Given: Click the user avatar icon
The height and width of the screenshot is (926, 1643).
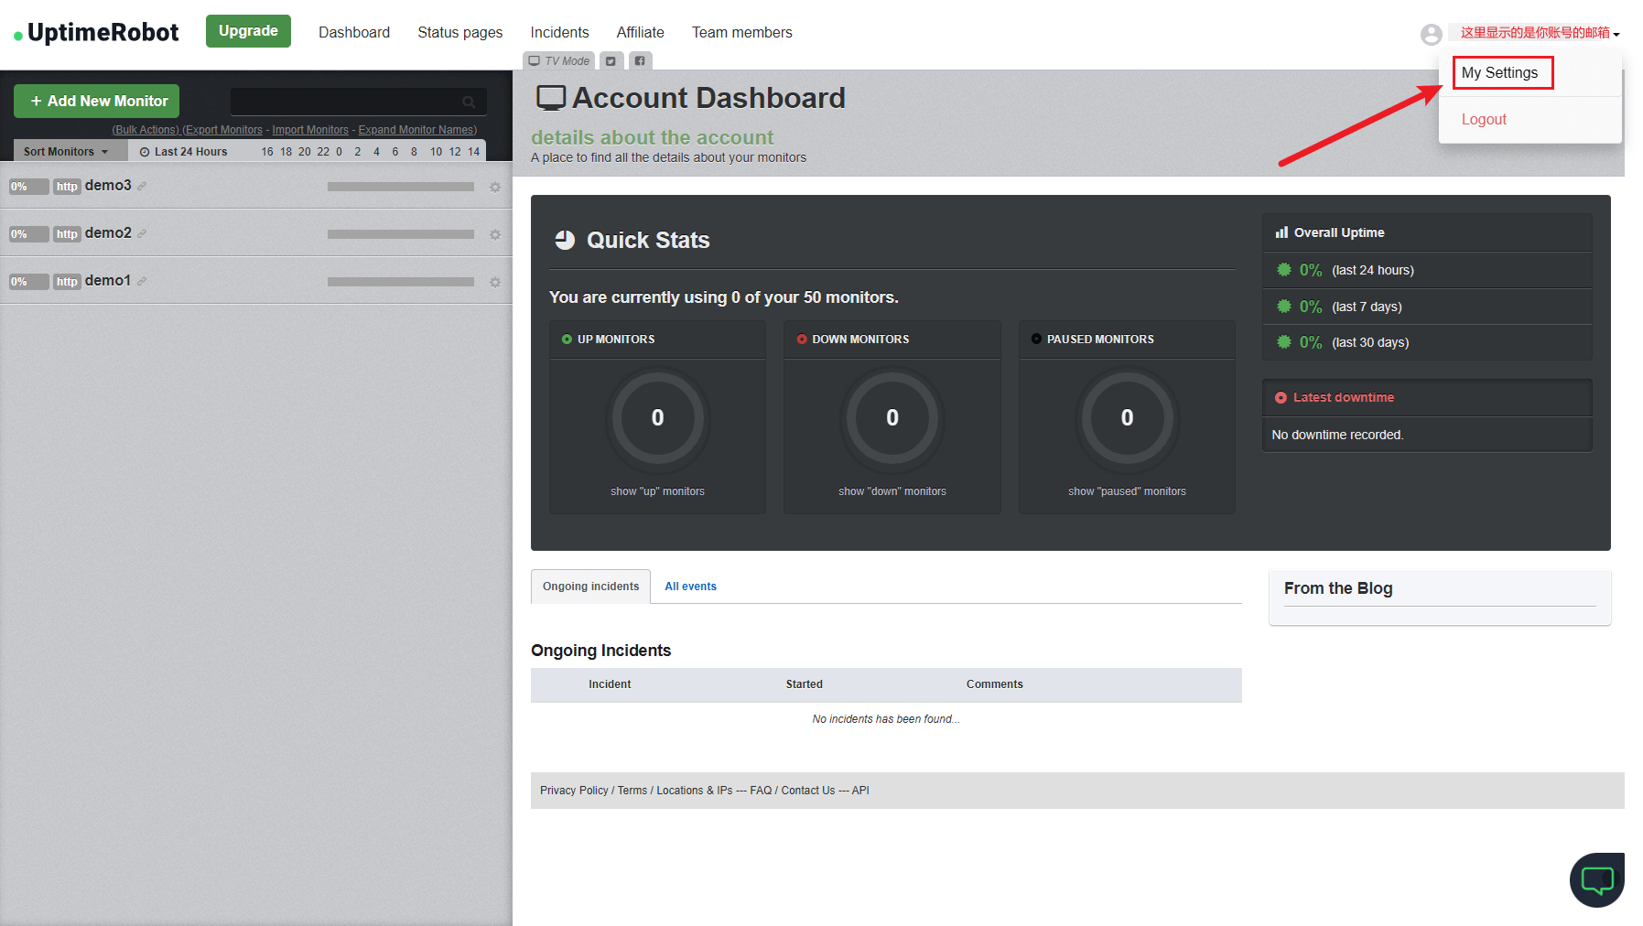Looking at the screenshot, I should point(1431,35).
